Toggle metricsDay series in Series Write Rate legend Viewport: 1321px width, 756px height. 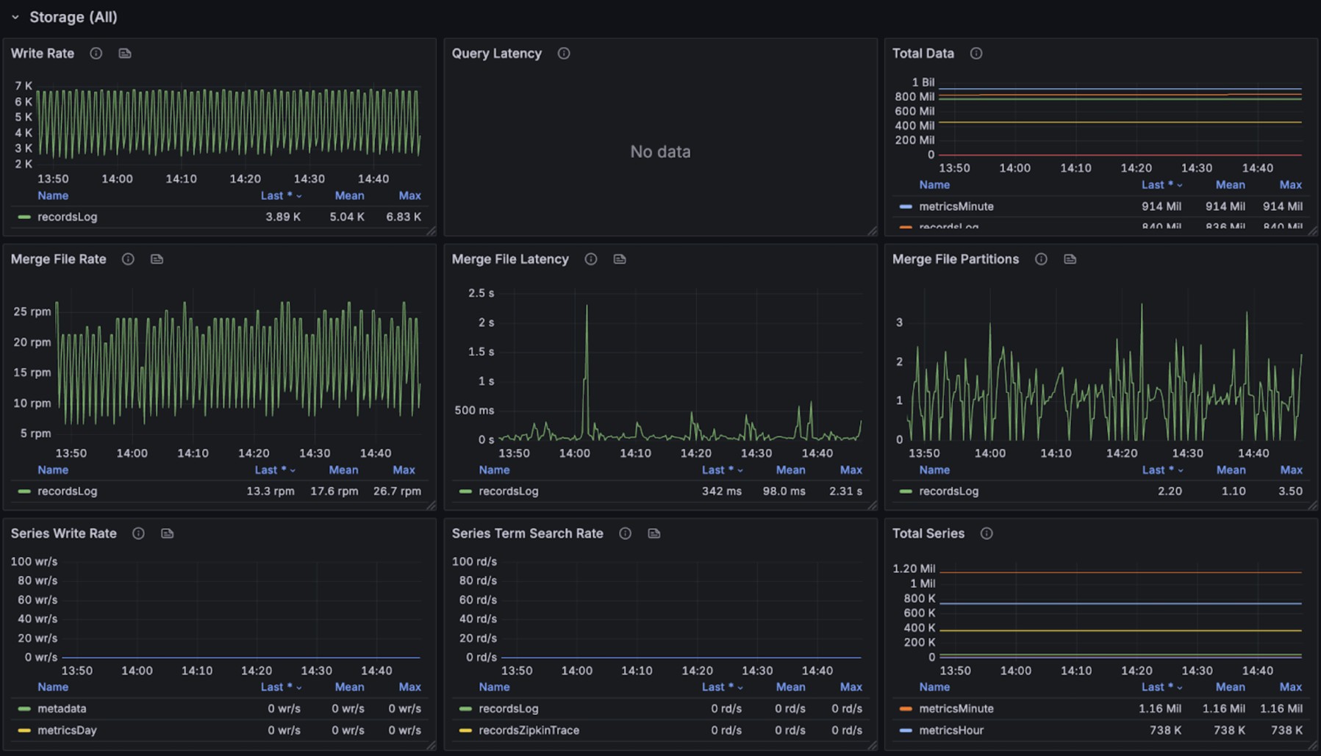pos(66,730)
